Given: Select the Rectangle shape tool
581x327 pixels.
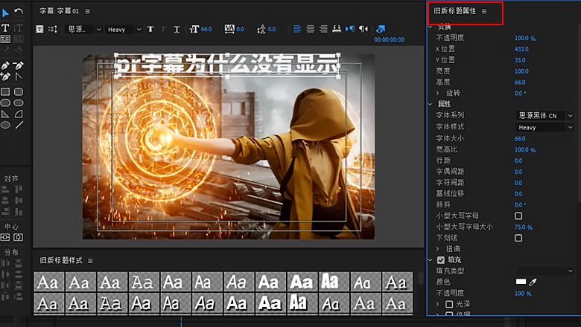Looking at the screenshot, I should coord(5,91).
